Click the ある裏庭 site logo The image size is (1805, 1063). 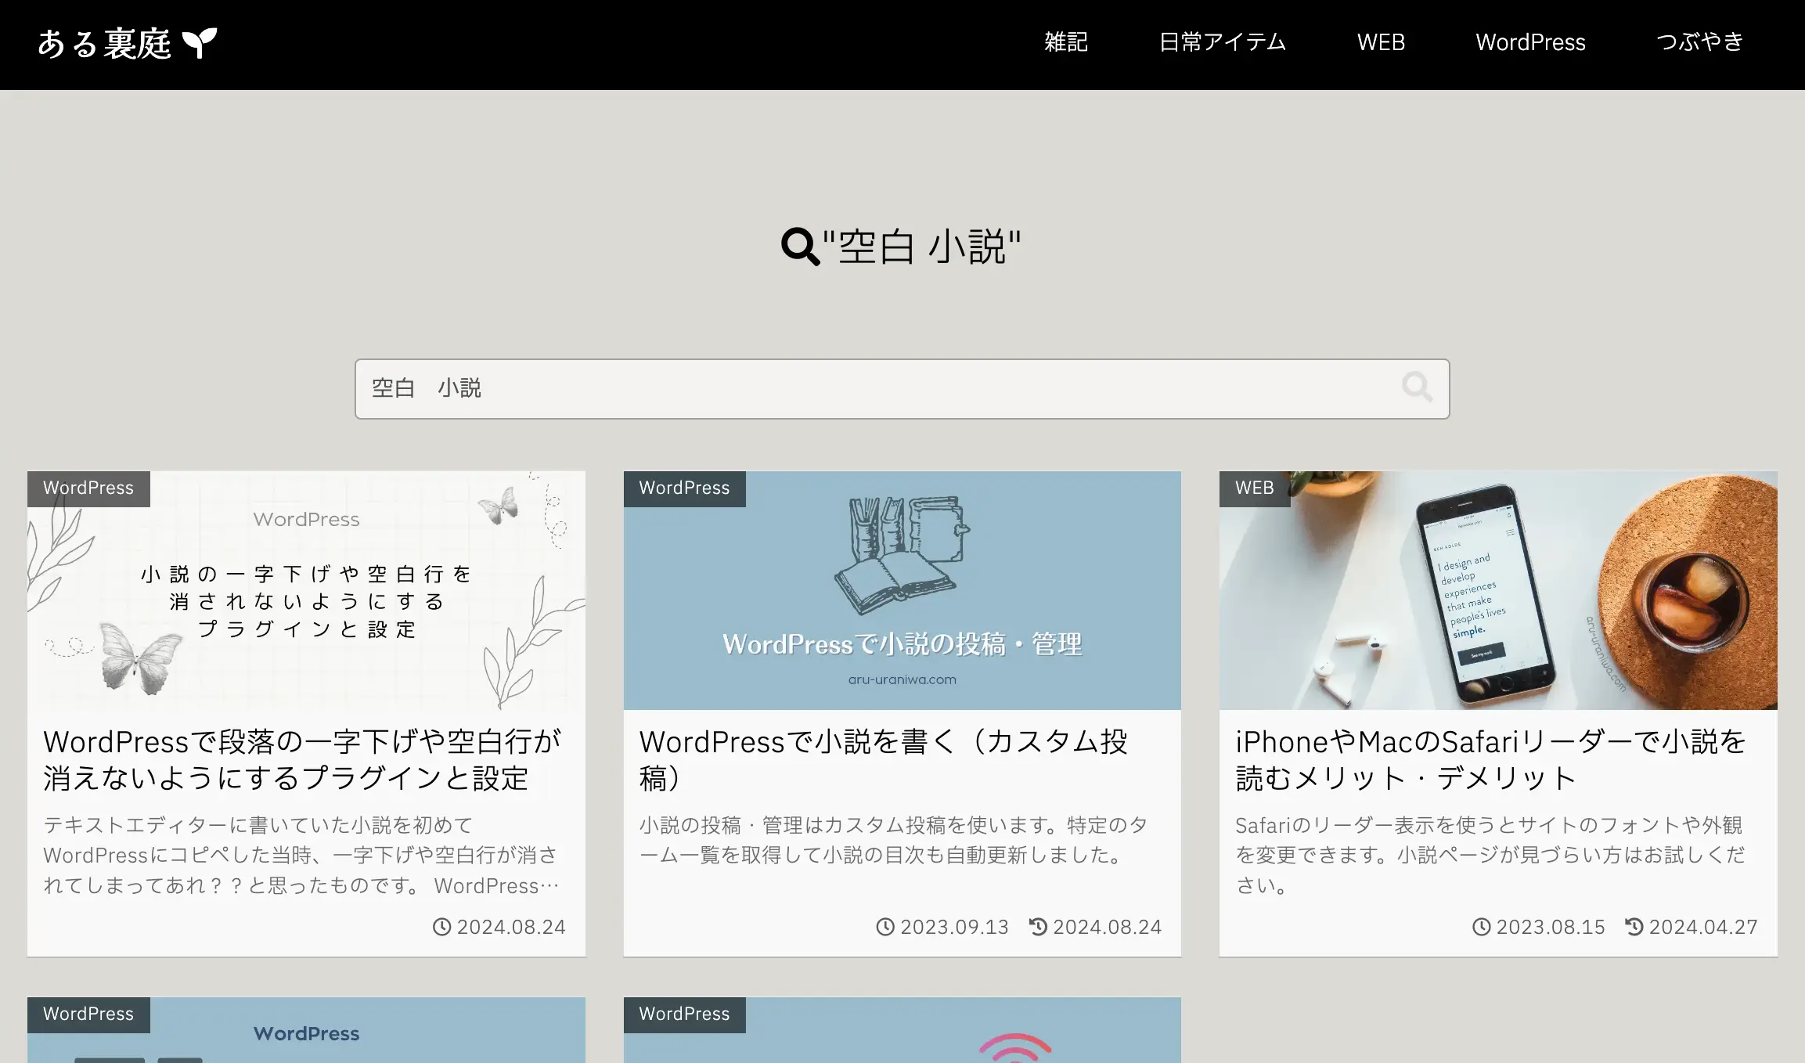[x=127, y=43]
